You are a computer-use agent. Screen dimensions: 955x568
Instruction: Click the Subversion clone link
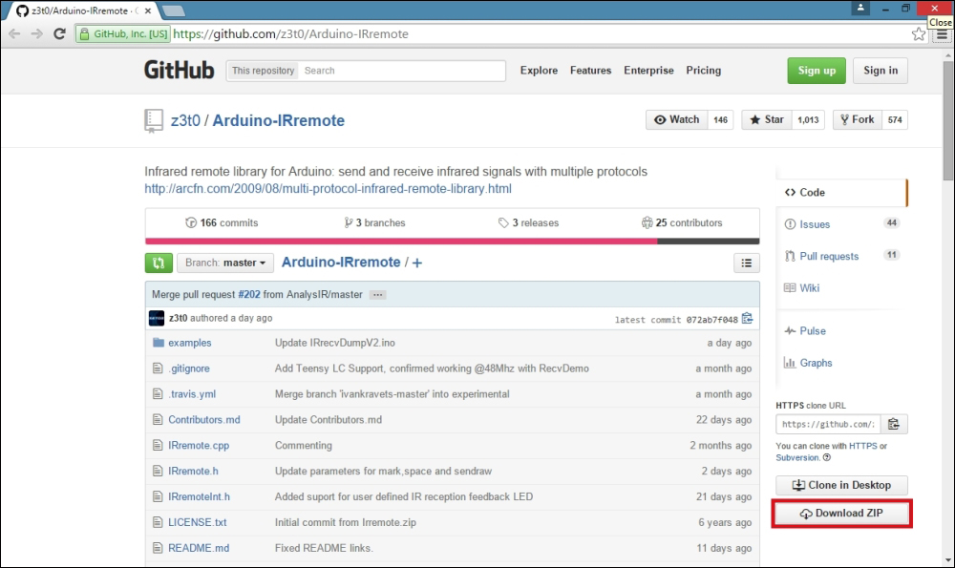[797, 457]
